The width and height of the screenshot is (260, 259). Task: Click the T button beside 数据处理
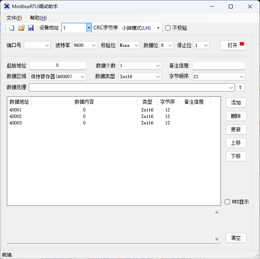coord(240,87)
